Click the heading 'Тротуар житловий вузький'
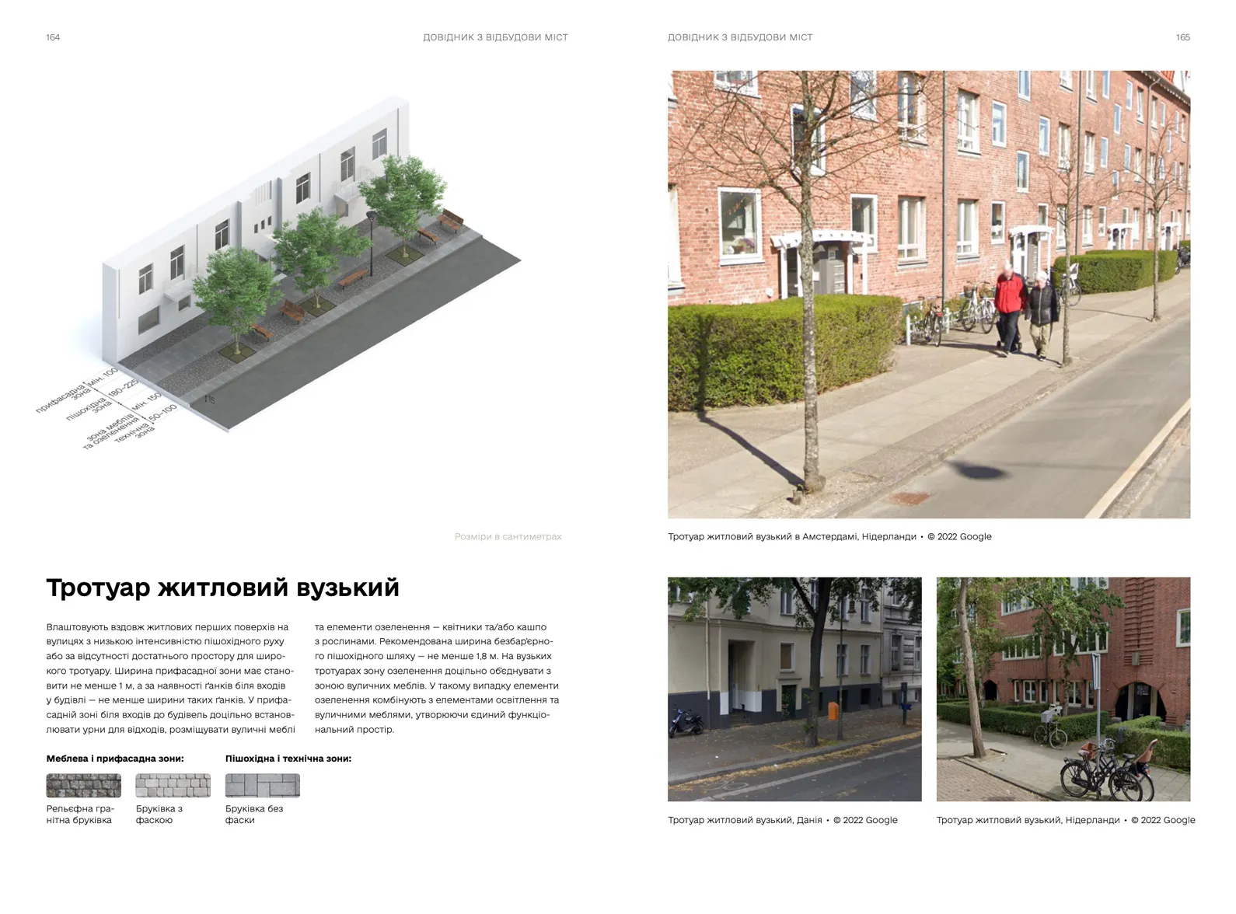 (223, 588)
